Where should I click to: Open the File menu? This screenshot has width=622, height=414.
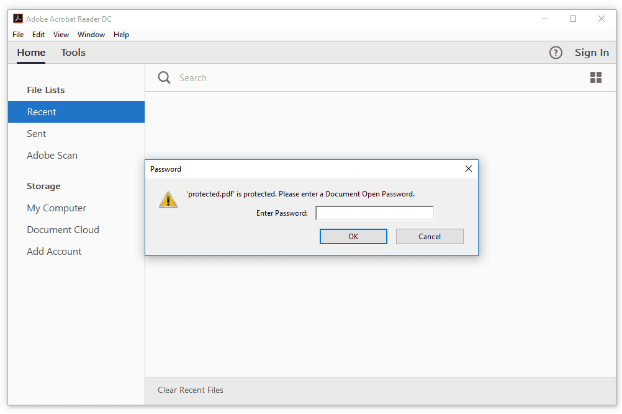point(17,35)
